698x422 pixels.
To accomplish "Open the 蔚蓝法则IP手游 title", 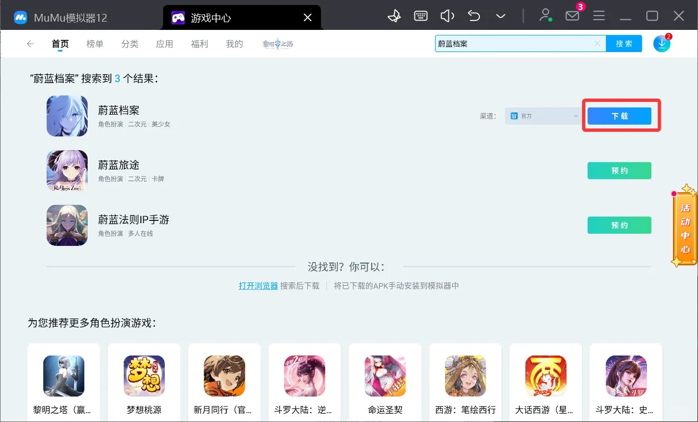I will point(134,220).
